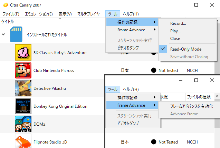
Task: Choose フレームアドバンスを有効化 option
Action: point(191,106)
